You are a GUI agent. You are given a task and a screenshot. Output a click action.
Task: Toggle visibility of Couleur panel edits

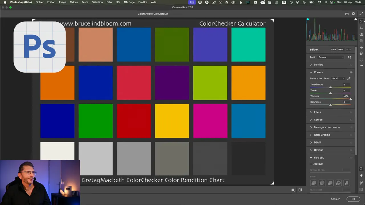[351, 72]
